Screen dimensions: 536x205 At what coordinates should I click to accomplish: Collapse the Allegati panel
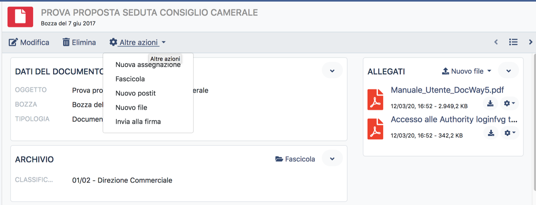click(508, 71)
